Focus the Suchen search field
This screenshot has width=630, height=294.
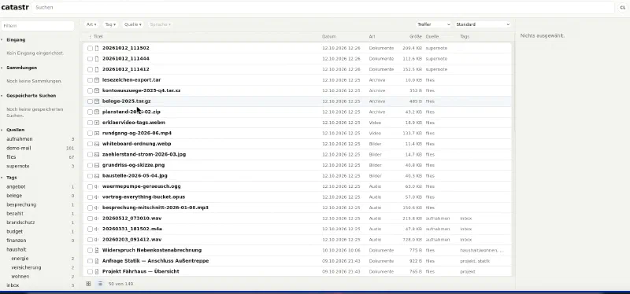(324, 7)
